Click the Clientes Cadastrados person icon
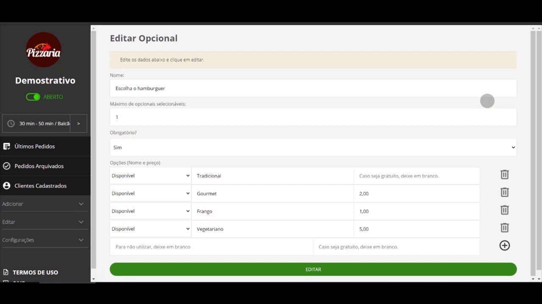The width and height of the screenshot is (542, 304). 6,186
